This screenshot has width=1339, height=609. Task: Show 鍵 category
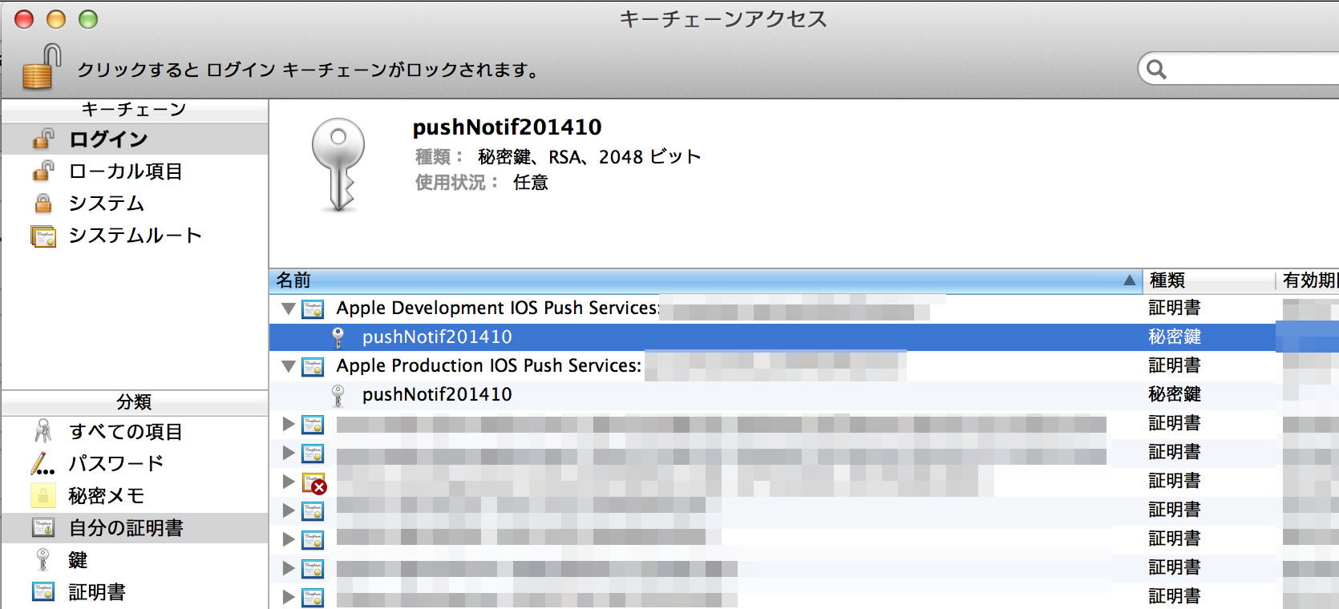pos(135,560)
